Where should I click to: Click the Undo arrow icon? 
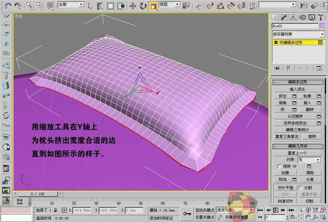click(8, 6)
